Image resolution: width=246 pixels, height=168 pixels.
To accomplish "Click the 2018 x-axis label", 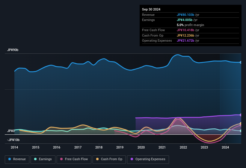I will pyautogui.click(x=99, y=147).
